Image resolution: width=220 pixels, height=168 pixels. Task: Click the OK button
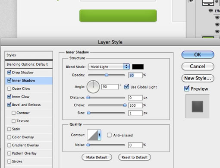pyautogui.click(x=198, y=54)
